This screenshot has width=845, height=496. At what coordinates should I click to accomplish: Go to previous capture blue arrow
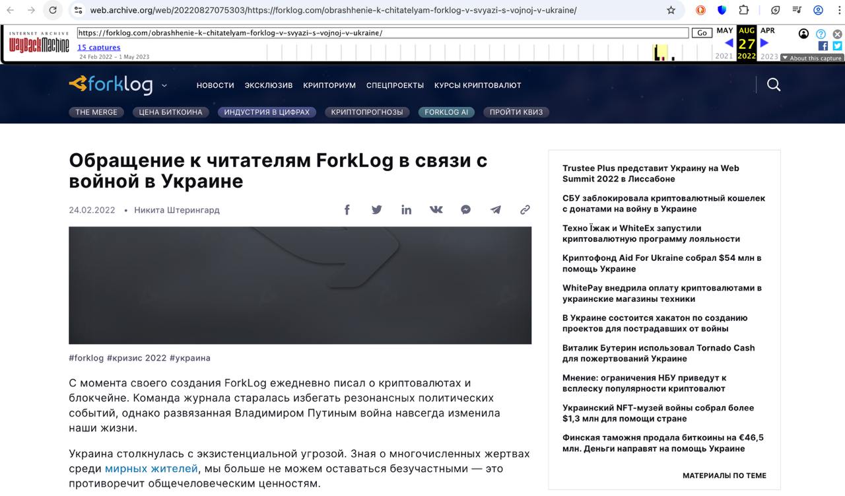coord(729,43)
